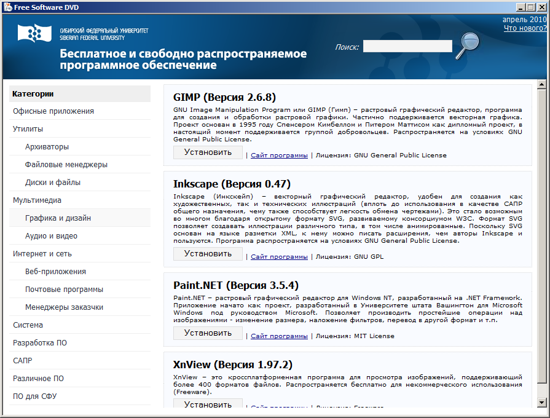
Task: Open Сайт программы link for GIMP
Action: pyautogui.click(x=279, y=156)
